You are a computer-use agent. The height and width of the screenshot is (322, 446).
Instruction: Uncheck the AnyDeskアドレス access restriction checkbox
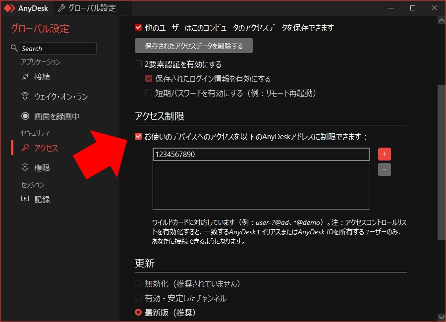pyautogui.click(x=138, y=137)
